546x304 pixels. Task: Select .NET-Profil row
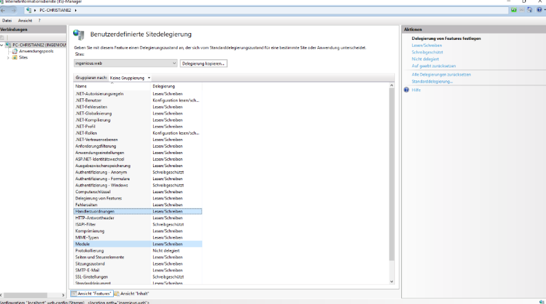click(x=138, y=127)
